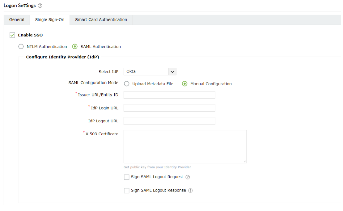The height and width of the screenshot is (211, 343).
Task: Focus the IdP Login URL field
Action: [169, 108]
